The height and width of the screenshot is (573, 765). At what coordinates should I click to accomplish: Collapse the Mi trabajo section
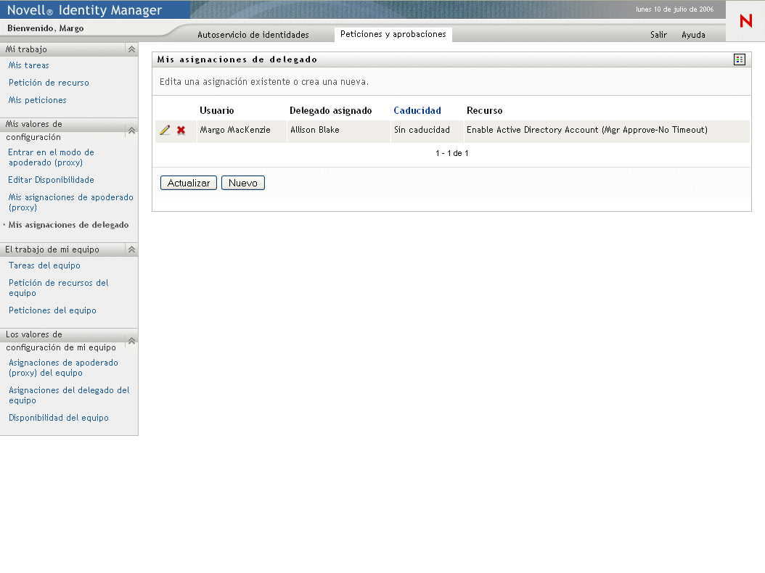click(x=131, y=49)
